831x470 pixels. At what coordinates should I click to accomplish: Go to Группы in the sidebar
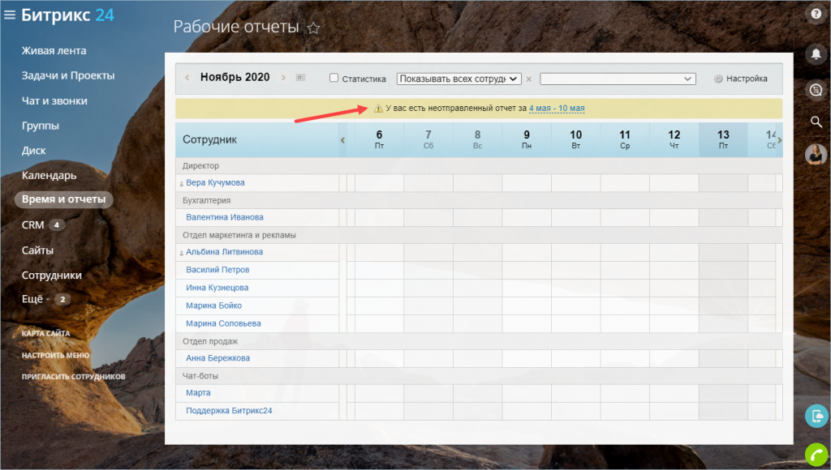click(x=41, y=126)
